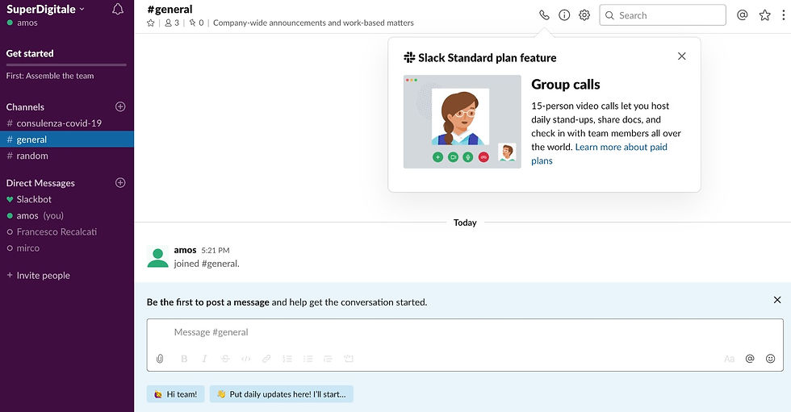
Task: Toggle italic formatting in composer
Action: click(x=204, y=359)
